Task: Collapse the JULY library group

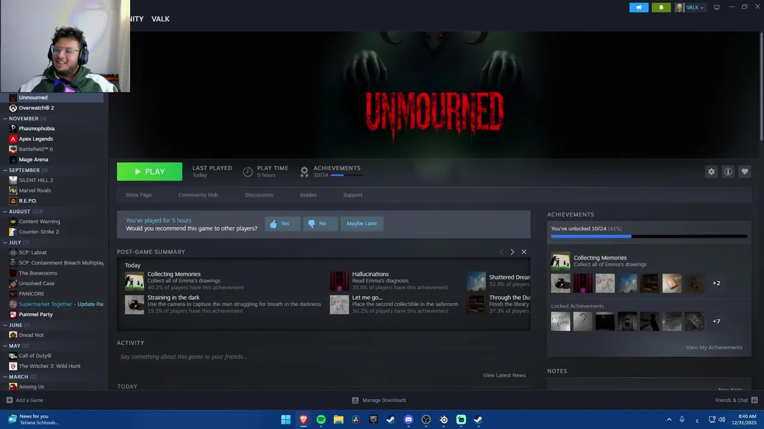Action: tap(5, 243)
